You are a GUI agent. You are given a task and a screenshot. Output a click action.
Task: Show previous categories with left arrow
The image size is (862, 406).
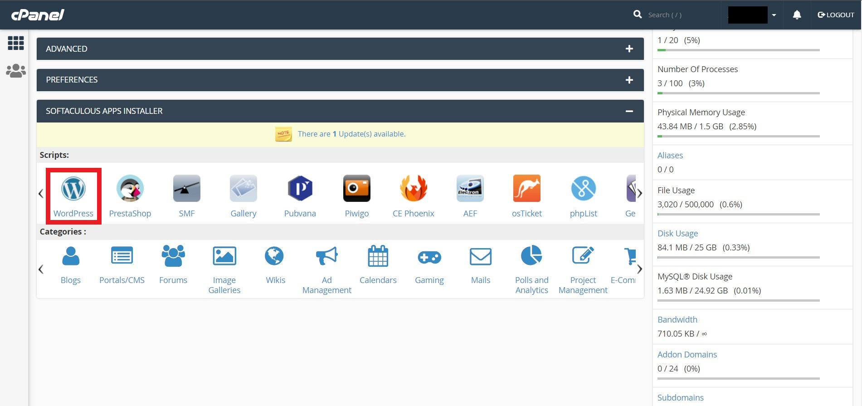[x=41, y=269]
